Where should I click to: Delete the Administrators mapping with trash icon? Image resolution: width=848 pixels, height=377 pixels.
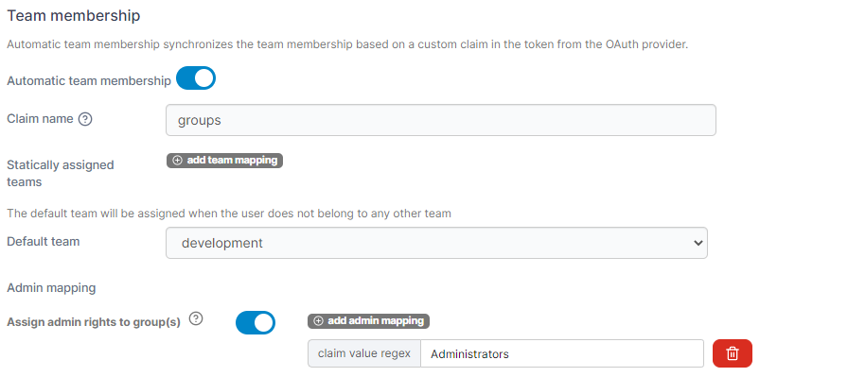tap(733, 353)
